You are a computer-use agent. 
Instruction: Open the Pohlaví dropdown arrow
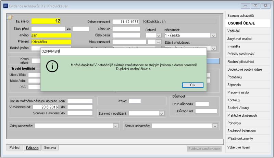159,35
